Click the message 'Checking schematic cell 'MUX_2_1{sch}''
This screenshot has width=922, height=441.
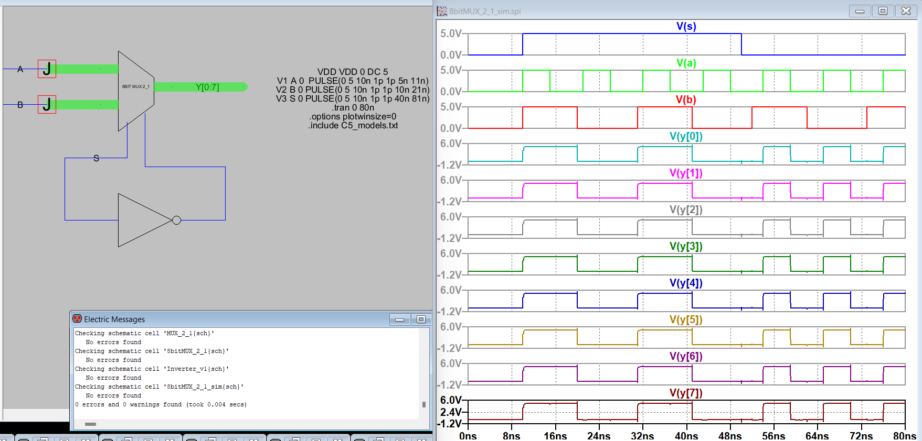[144, 333]
